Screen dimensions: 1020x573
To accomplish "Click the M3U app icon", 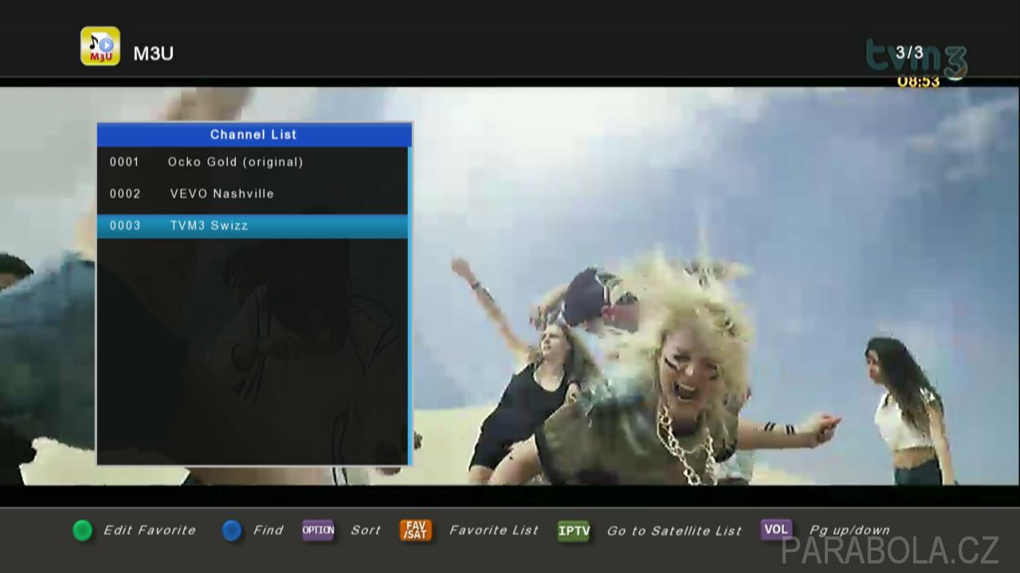I will tap(100, 46).
